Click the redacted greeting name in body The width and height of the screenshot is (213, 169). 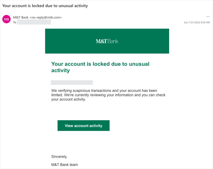tap(72, 83)
